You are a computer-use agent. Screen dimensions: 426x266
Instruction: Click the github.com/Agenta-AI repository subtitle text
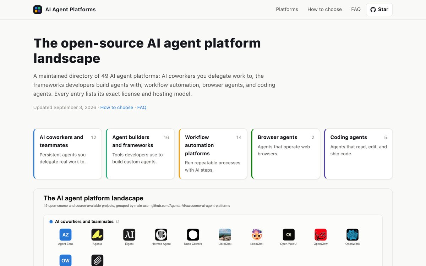[x=191, y=206]
